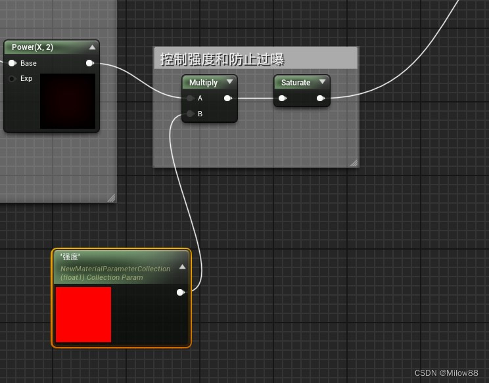489x383 pixels.
Task: Expand the Multiply node preview arrow
Action: [230, 81]
